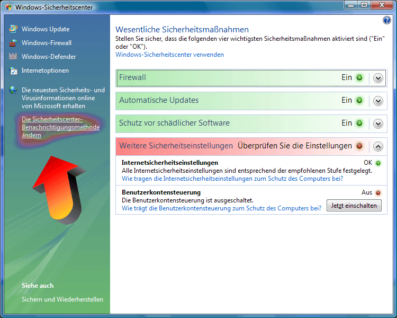Click Windows-Sicherheitscenter verwenden link
The height and width of the screenshot is (318, 397).
(169, 55)
